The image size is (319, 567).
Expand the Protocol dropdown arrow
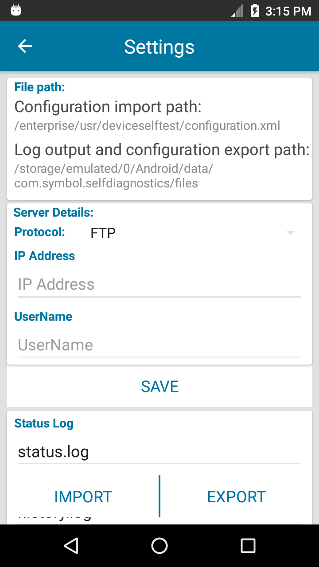tap(291, 233)
